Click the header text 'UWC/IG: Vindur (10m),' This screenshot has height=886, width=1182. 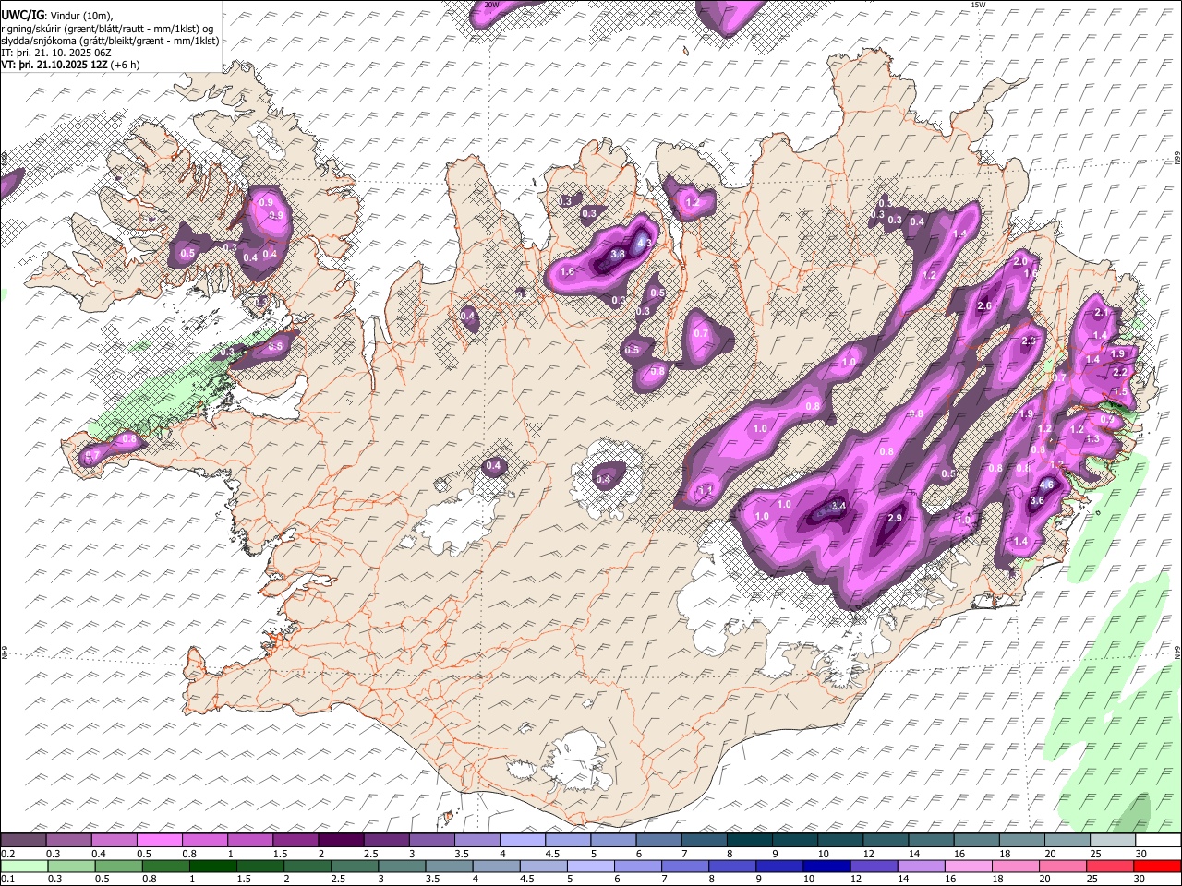click(x=56, y=16)
